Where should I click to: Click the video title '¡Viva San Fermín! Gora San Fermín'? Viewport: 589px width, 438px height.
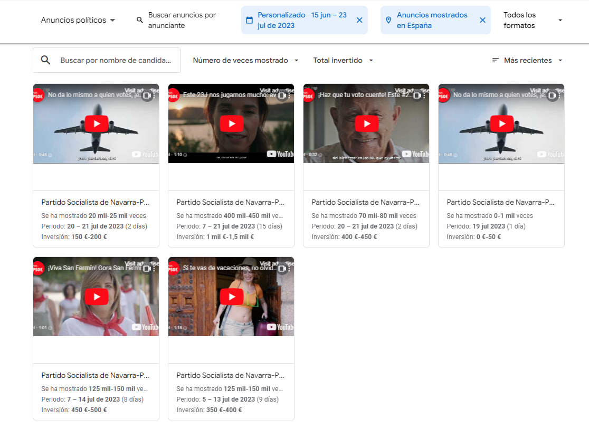(x=94, y=268)
